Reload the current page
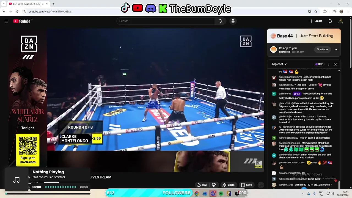This screenshot has height=198, width=352. coord(17,12)
